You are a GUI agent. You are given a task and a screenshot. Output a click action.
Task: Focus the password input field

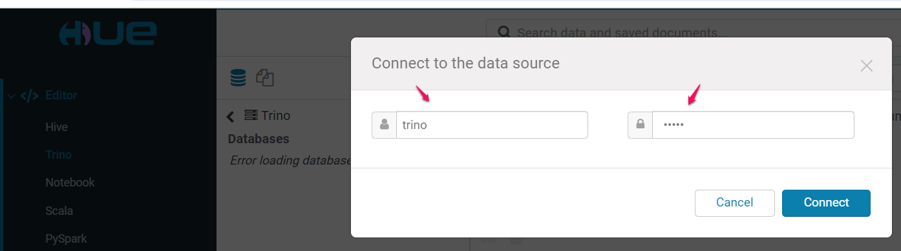(x=753, y=125)
